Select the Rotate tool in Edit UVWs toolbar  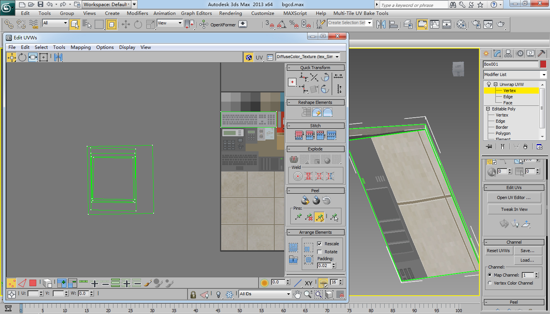pyautogui.click(x=22, y=57)
